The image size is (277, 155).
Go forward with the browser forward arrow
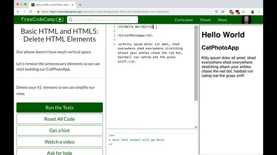pos(24,12)
